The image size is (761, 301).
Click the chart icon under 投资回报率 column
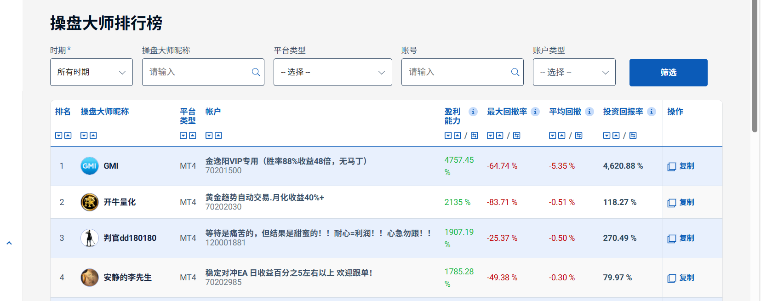coord(633,136)
